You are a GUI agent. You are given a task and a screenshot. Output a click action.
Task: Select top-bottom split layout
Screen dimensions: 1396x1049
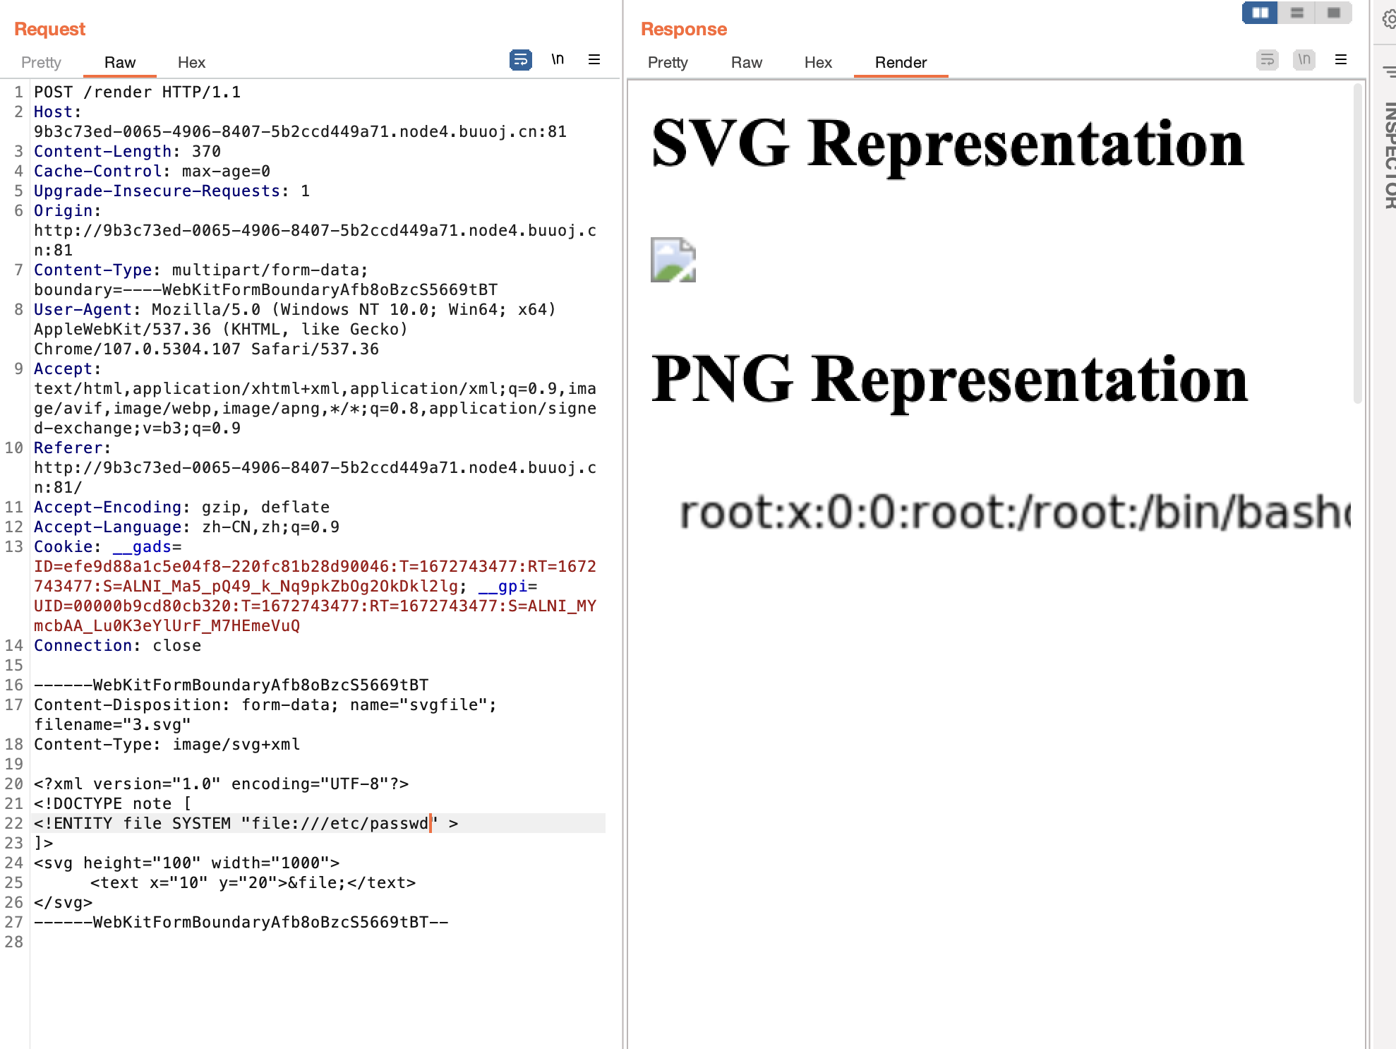(x=1297, y=13)
